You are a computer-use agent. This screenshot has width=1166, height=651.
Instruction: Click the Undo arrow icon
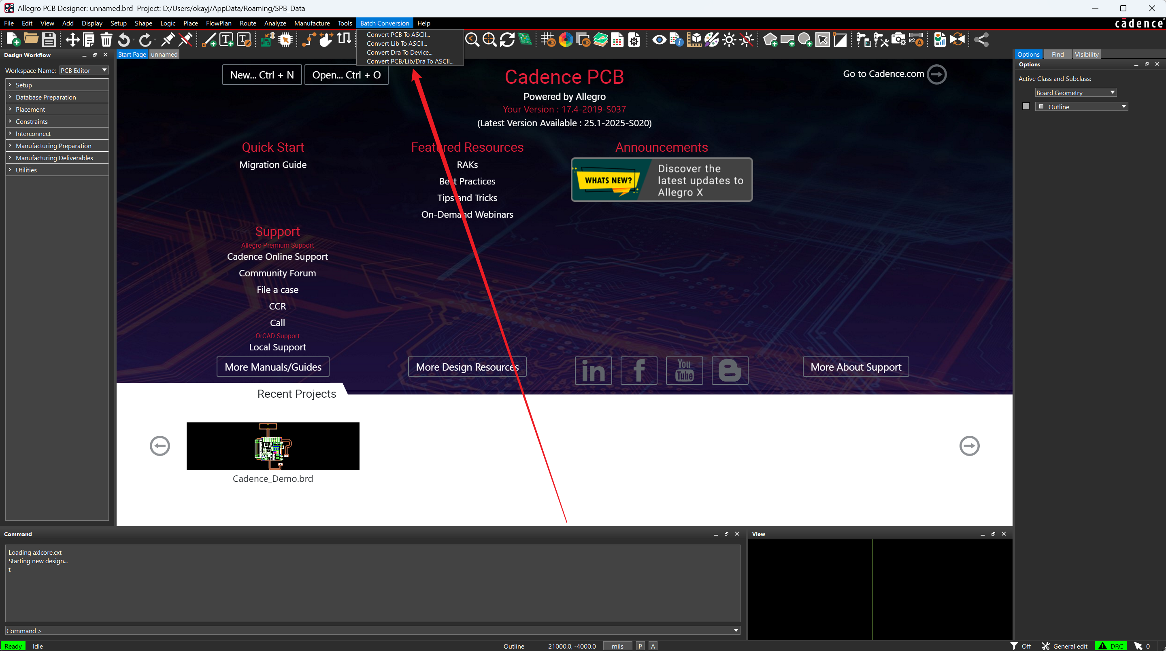[x=123, y=40]
